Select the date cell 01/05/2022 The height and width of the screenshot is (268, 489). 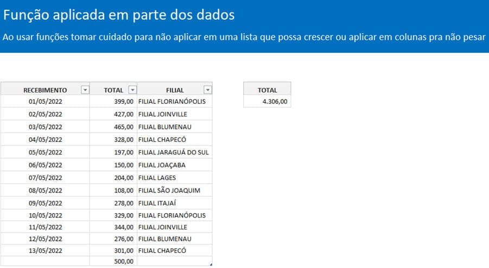click(x=45, y=102)
